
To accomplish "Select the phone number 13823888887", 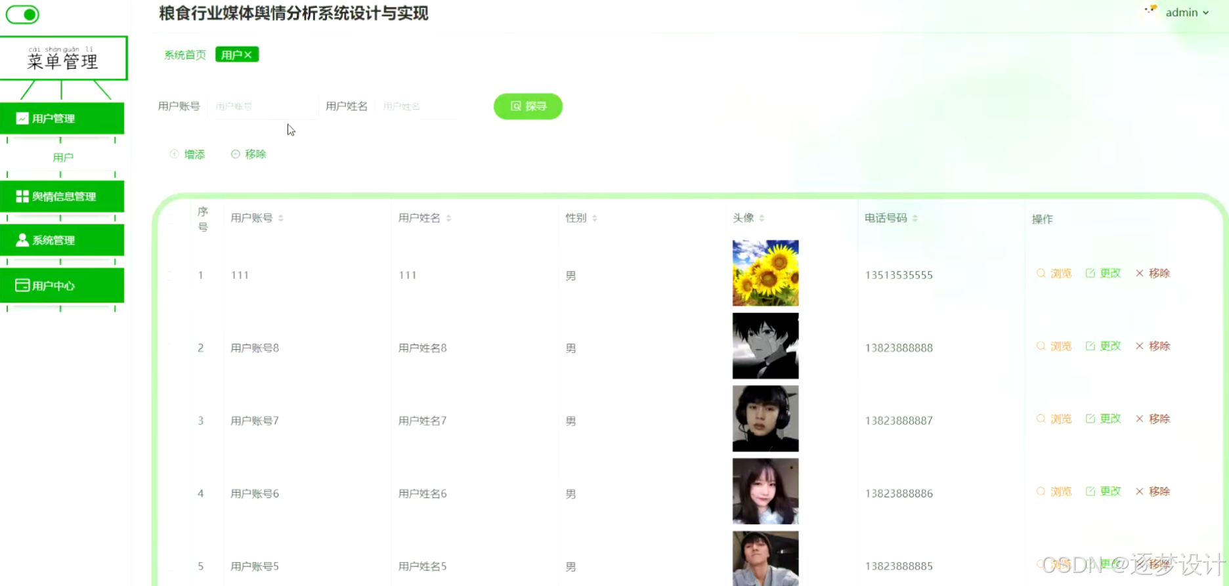I will pos(899,421).
